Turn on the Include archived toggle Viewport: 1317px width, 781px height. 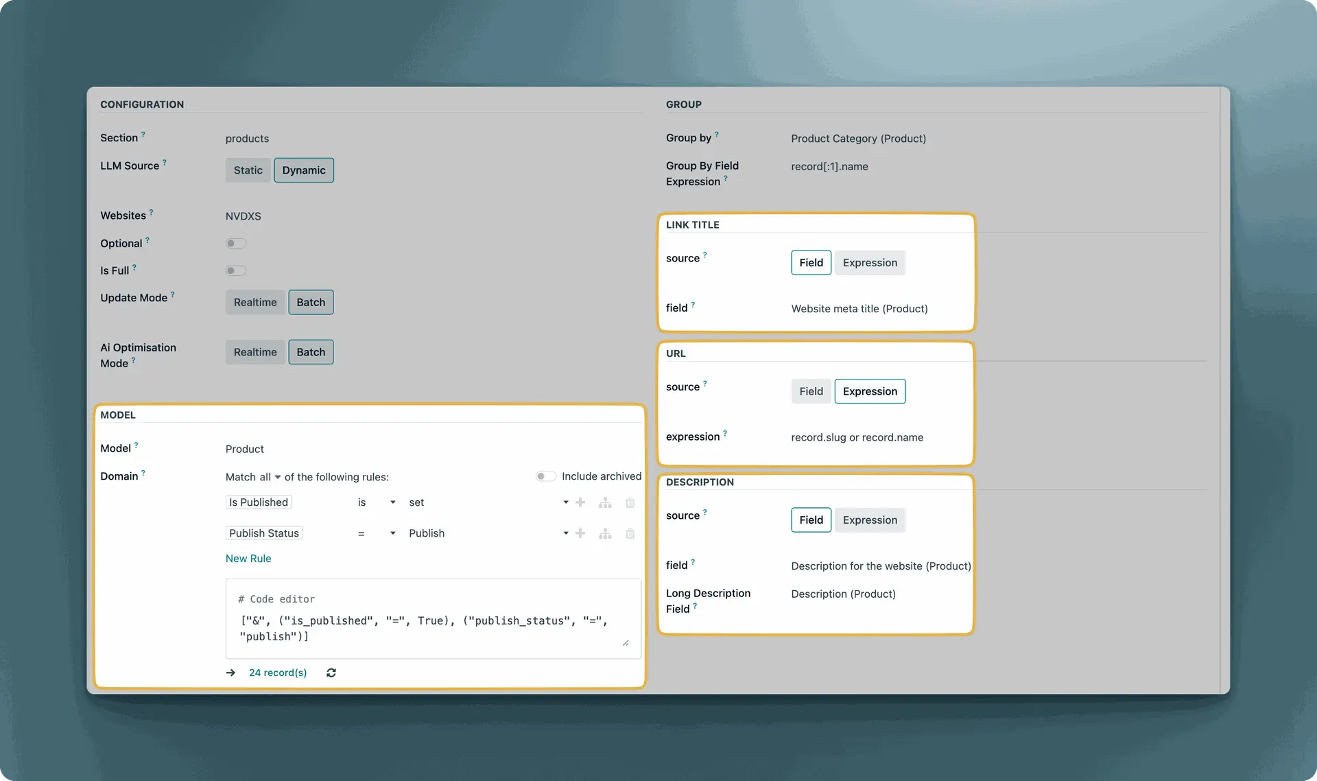546,476
